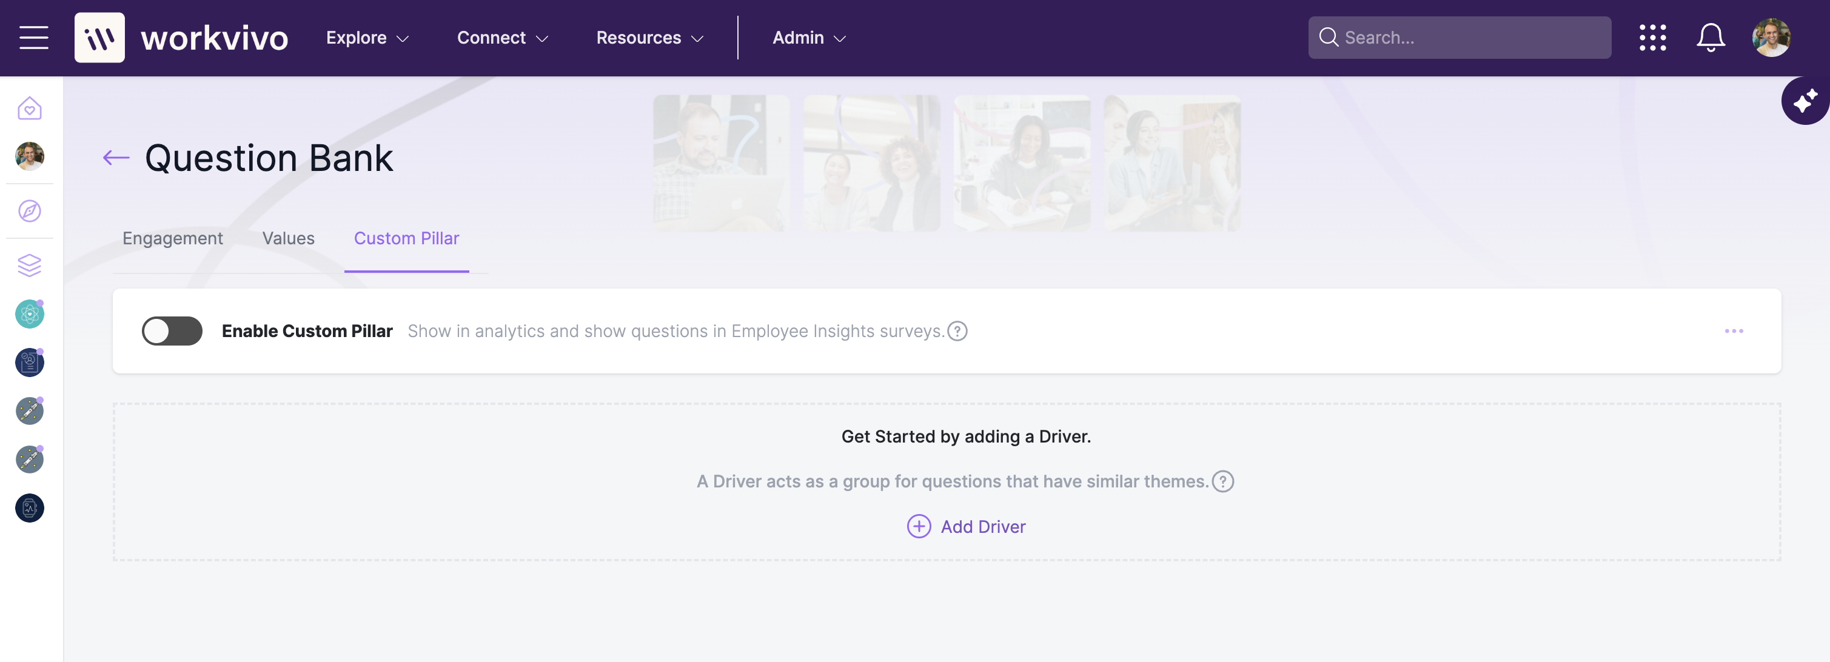The width and height of the screenshot is (1830, 662).
Task: Open the navy ID badge space
Action: pyautogui.click(x=30, y=363)
